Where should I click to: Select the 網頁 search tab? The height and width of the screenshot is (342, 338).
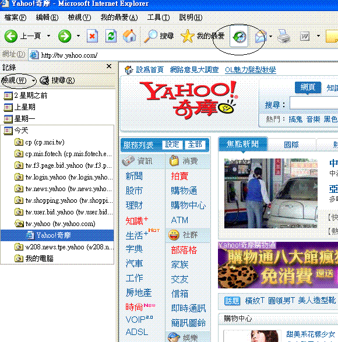[x=308, y=87]
